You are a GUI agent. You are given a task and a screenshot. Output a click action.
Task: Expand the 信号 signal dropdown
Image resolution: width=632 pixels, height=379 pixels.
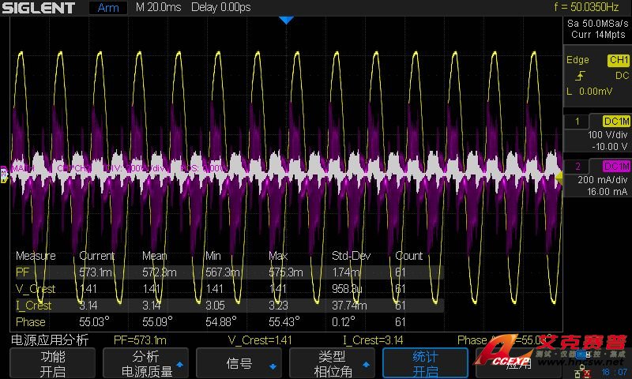tap(239, 364)
